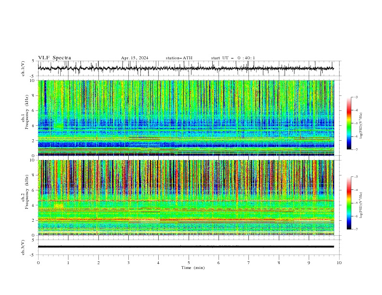Click the 'ch.3(V)' waveform axis label
Viewport: 382px width, 295px height.
pyautogui.click(x=23, y=247)
